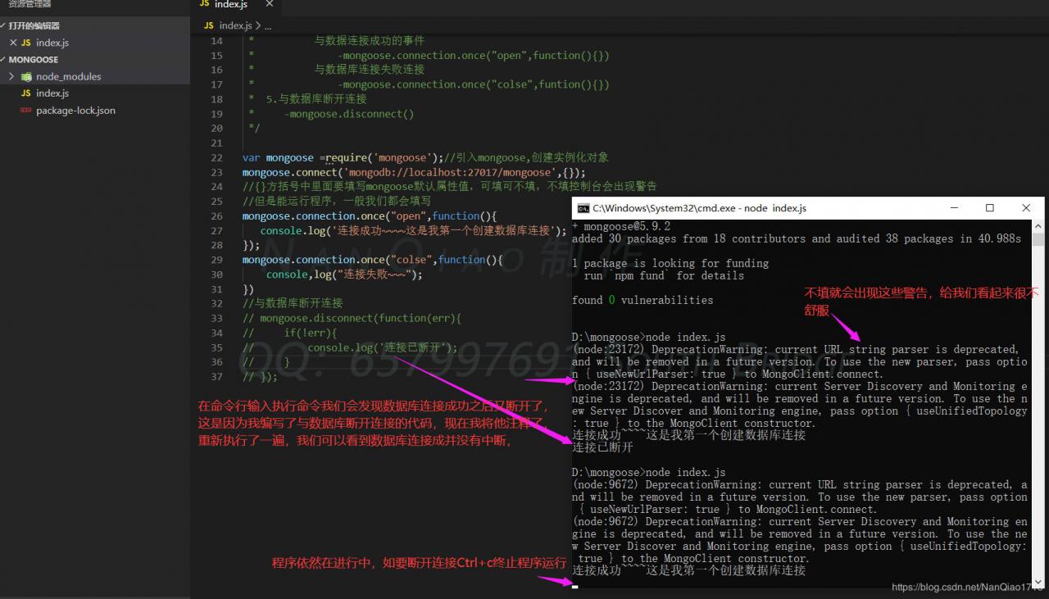Click the console.log('连接成功 line

[x=414, y=231]
